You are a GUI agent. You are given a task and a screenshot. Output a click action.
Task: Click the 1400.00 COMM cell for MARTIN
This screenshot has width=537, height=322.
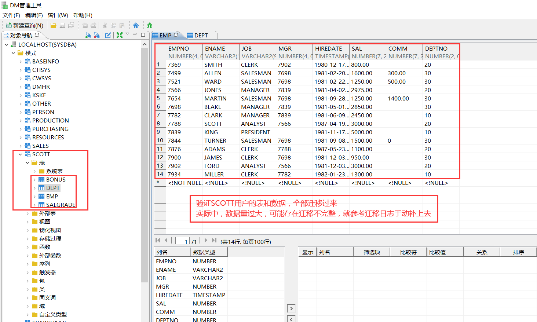pyautogui.click(x=405, y=99)
